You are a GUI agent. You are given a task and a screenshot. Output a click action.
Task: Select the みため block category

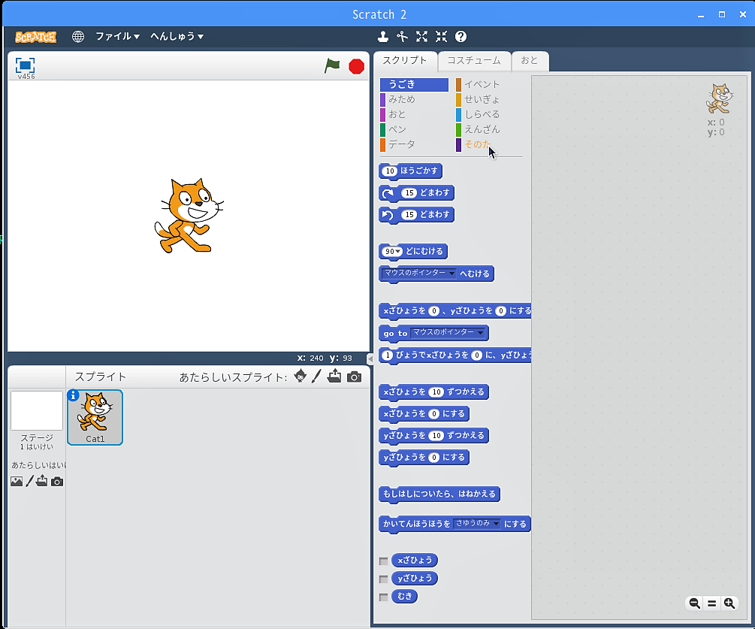click(x=414, y=99)
